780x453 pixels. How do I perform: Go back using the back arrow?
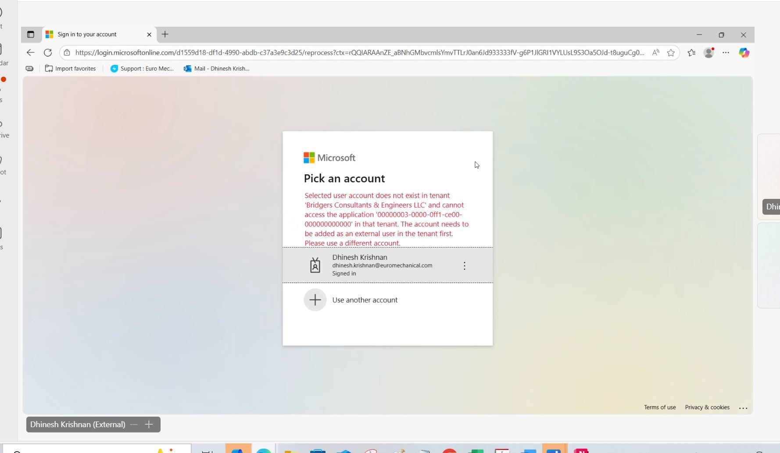coord(30,53)
